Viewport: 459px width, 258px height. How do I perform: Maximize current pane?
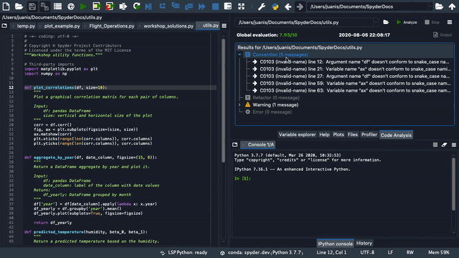[228, 6]
